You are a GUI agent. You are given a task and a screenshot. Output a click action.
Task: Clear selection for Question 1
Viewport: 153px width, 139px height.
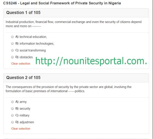coord(21,64)
